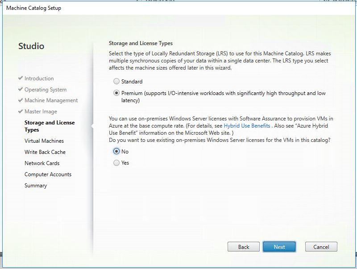This screenshot has height=269, width=357.
Task: Open the Network Cards step
Action: pos(42,163)
